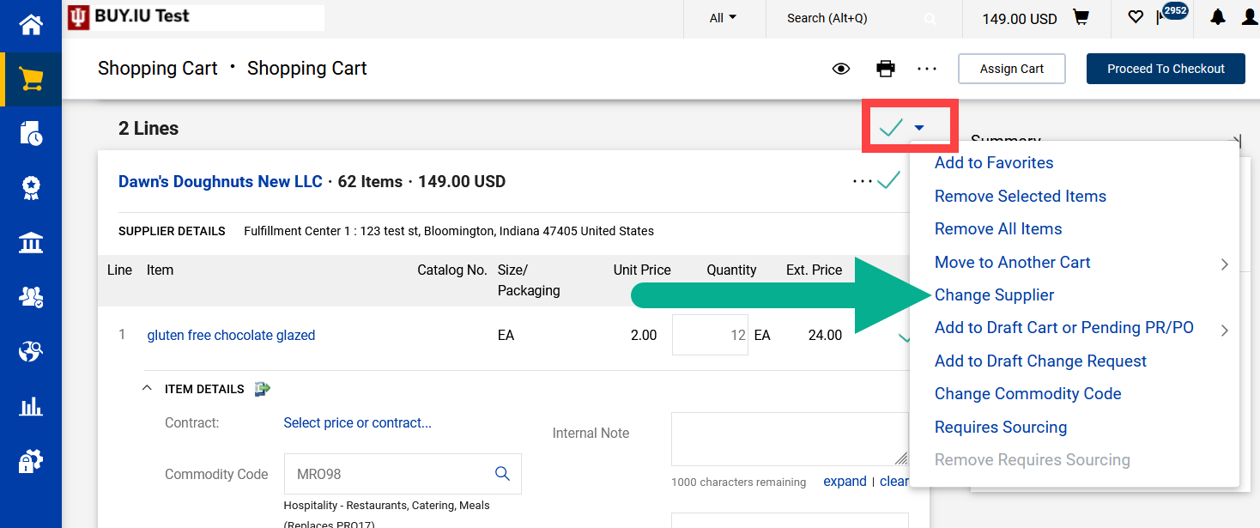Select Requires Sourcing from the menu

coord(1001,428)
